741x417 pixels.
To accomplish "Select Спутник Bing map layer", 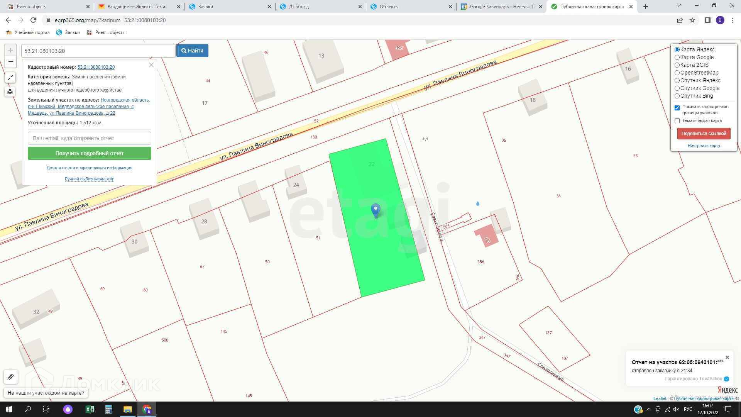I will [x=677, y=96].
